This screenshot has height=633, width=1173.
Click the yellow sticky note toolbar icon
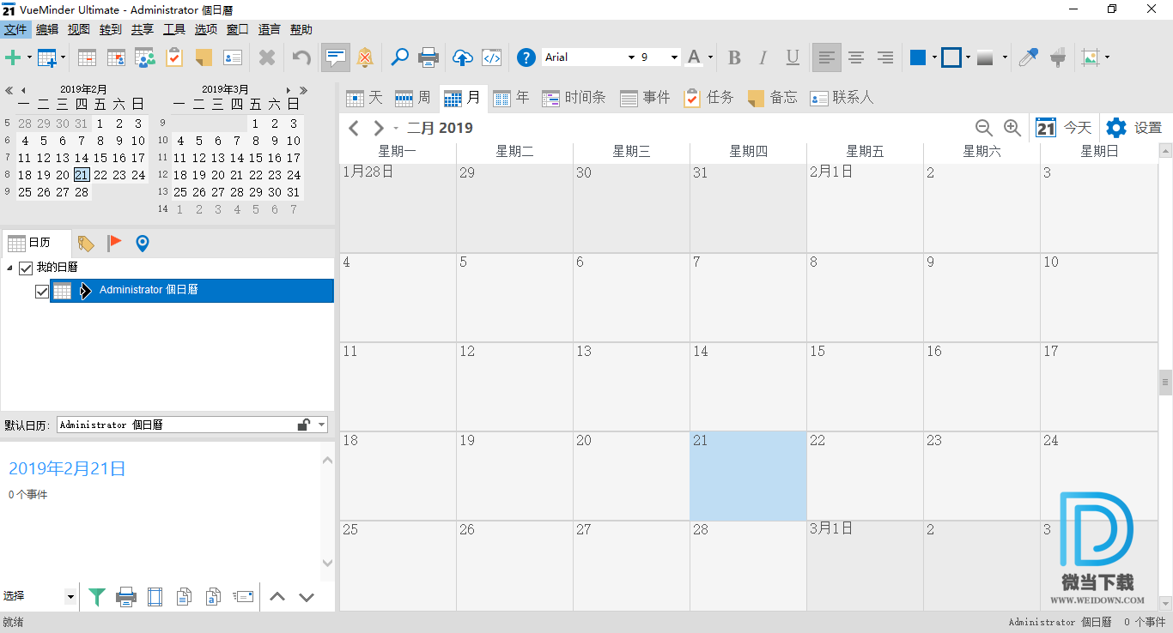pos(204,57)
